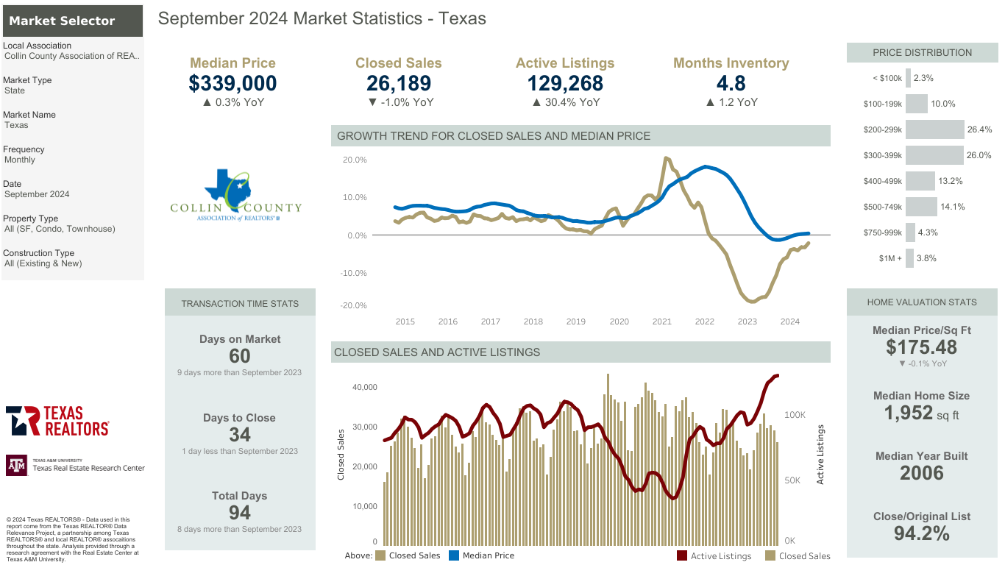Viewport: 1005px width, 565px height.
Task: Click the Closed Sales down-arrow YoY indicator
Action: coord(372,102)
